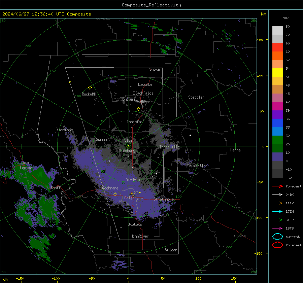Click the Vulcan label
This screenshot has height=283, width=303.
tap(171, 250)
